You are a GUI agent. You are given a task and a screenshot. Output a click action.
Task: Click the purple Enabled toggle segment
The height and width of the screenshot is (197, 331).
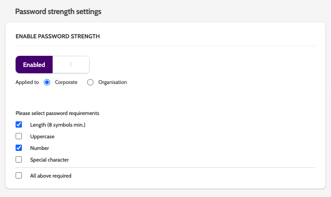point(34,65)
